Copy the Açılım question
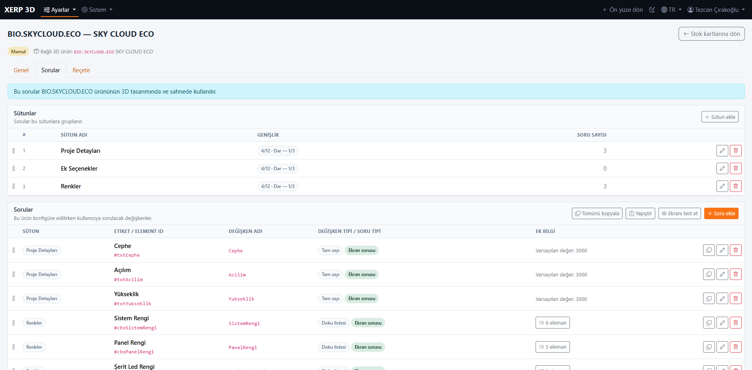Screen dimensions: 752x370 point(709,274)
